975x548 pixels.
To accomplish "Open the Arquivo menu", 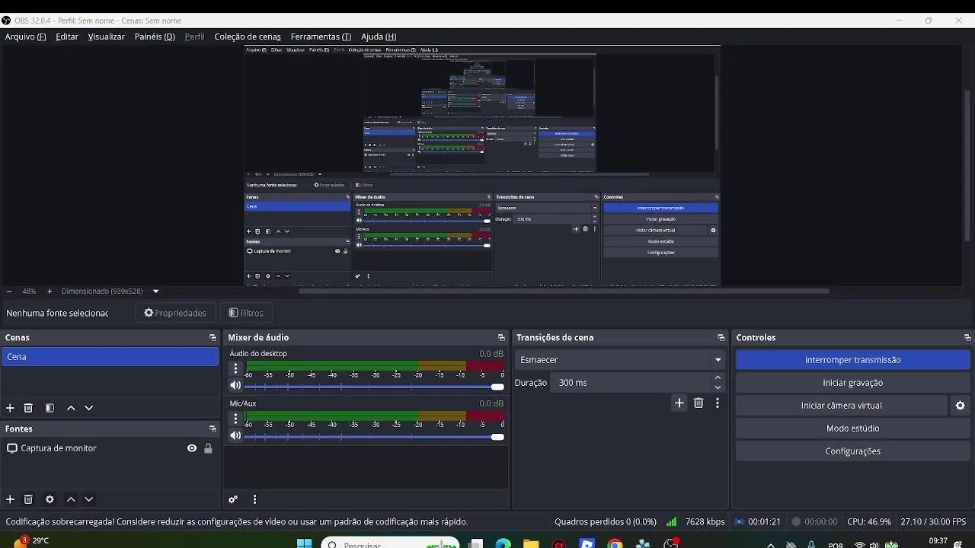I will pyautogui.click(x=25, y=37).
